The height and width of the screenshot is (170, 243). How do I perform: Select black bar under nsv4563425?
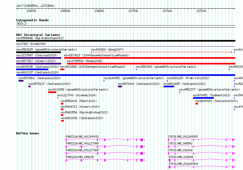pyautogui.click(x=38, y=52)
